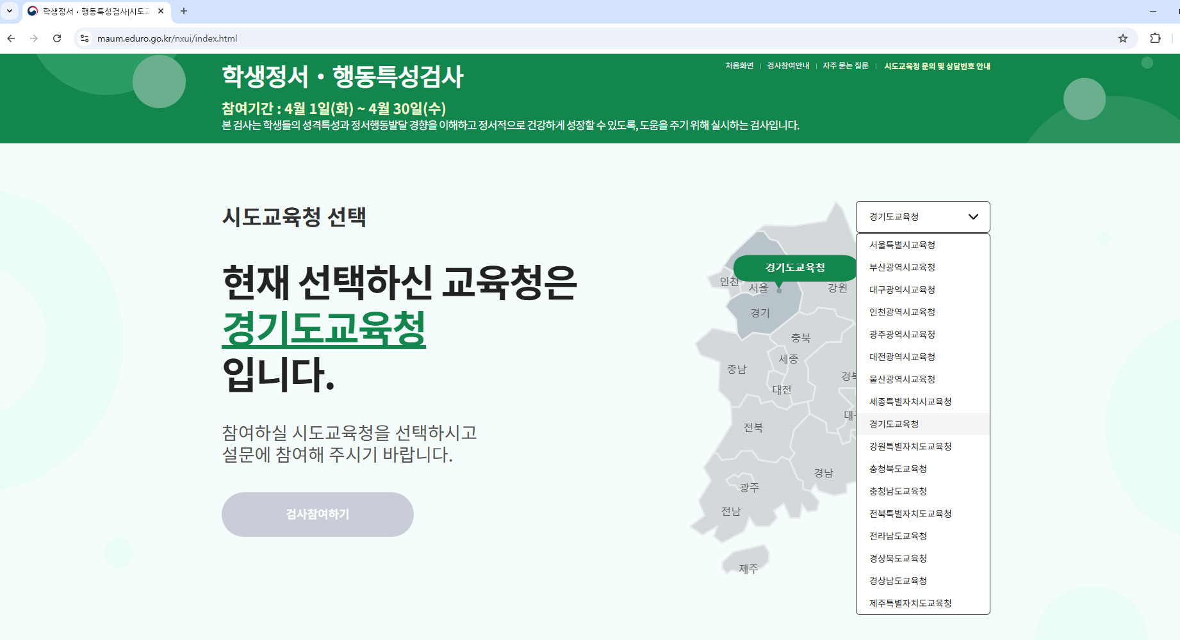Bookmark this page with the star icon
This screenshot has width=1180, height=640.
click(x=1122, y=38)
